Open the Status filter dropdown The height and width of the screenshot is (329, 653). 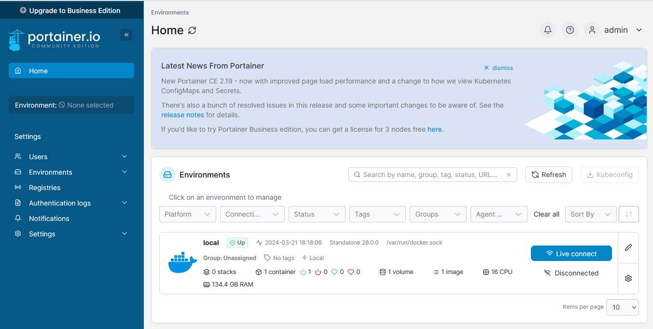pyautogui.click(x=317, y=214)
